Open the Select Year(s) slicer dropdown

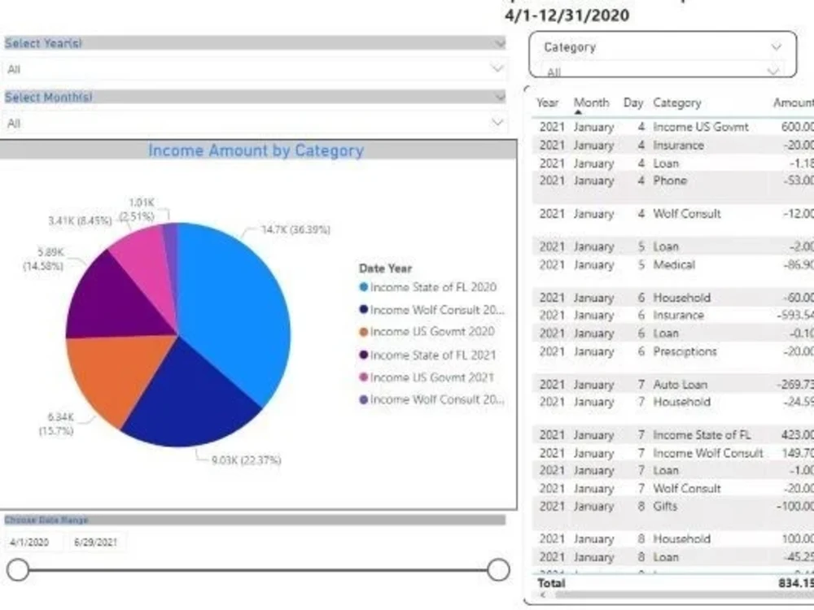[x=497, y=41]
